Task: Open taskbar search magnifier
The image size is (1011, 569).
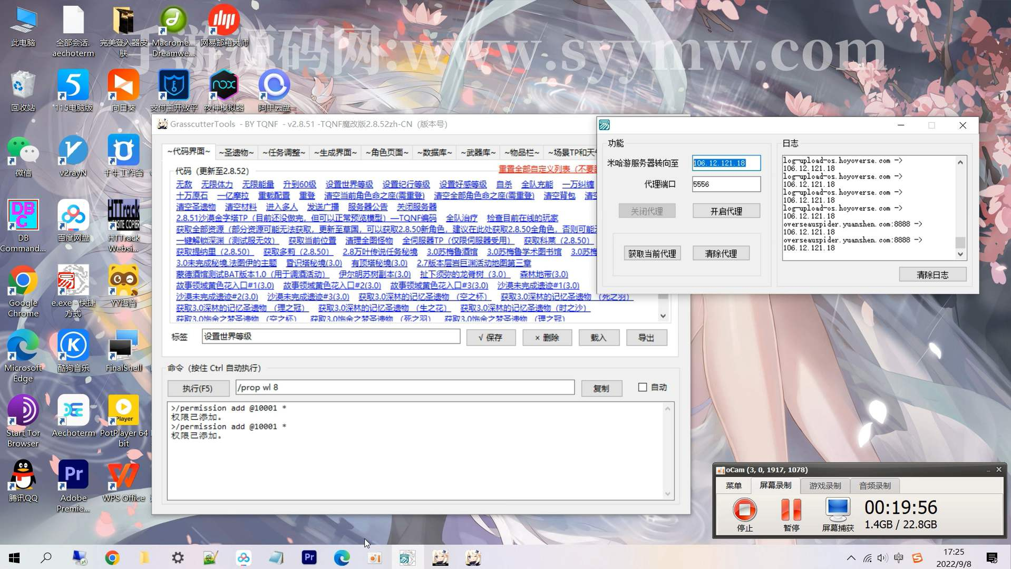Action: point(46,557)
